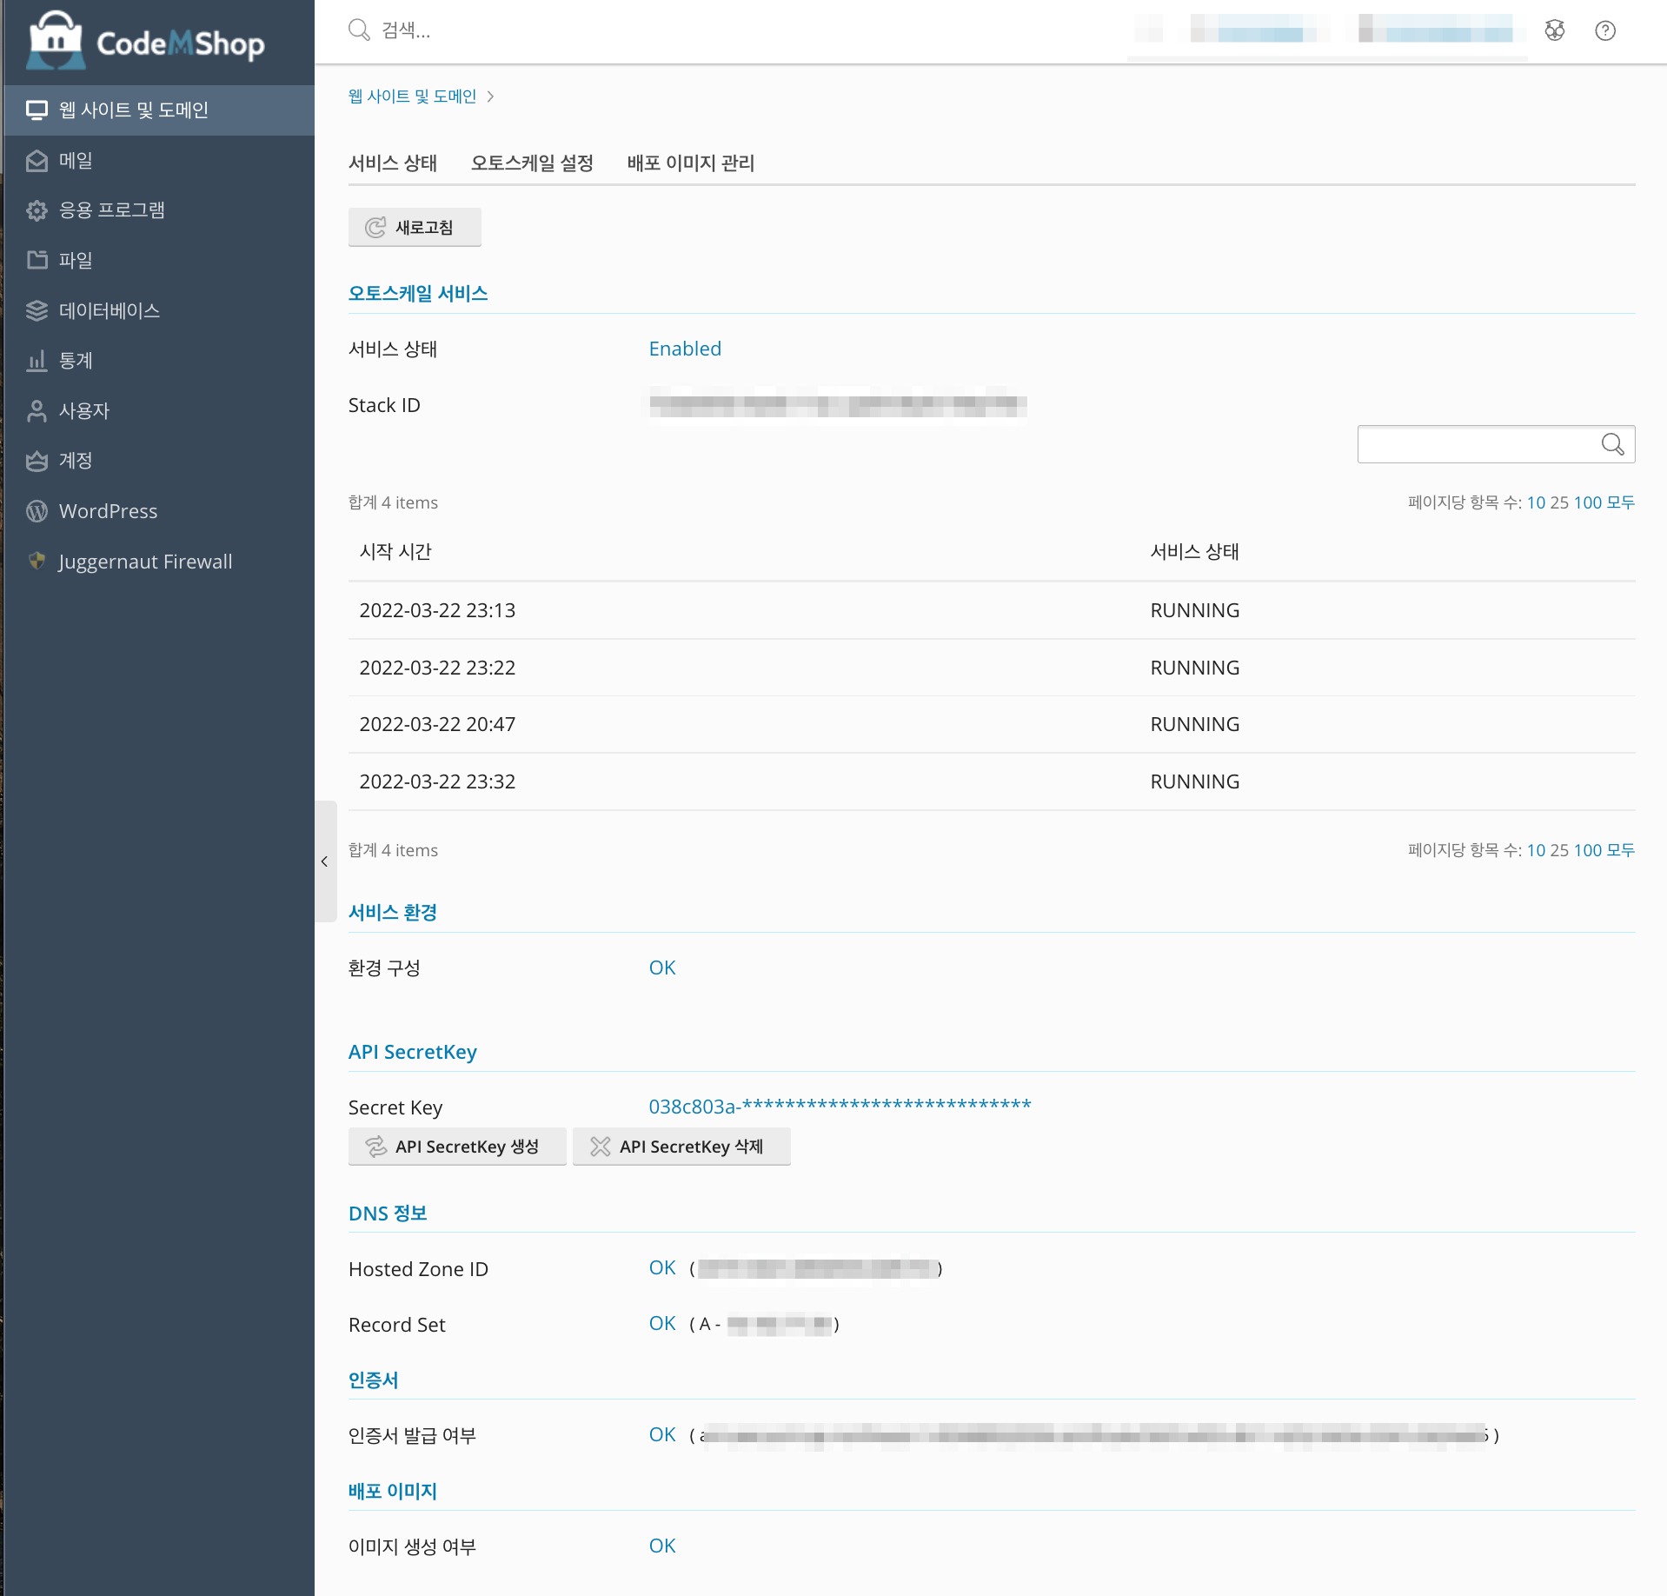The width and height of the screenshot is (1667, 1596).
Task: Open WordPress from the sidebar
Action: click(108, 511)
